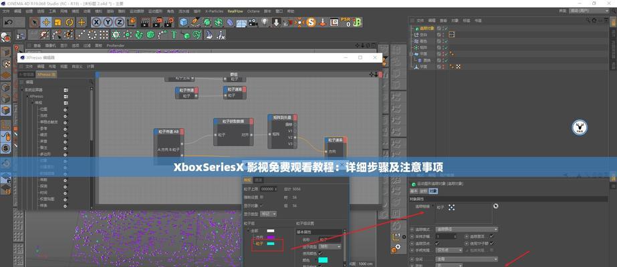Activate the Move tool in toolbar
This screenshot has height=267, width=617.
tap(46, 23)
